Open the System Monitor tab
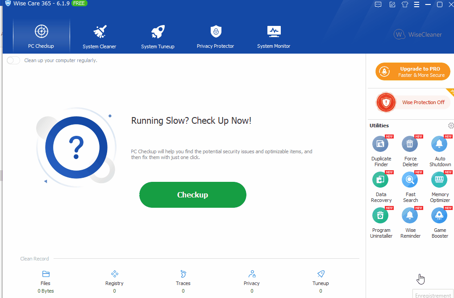This screenshot has width=454, height=298. [x=274, y=36]
